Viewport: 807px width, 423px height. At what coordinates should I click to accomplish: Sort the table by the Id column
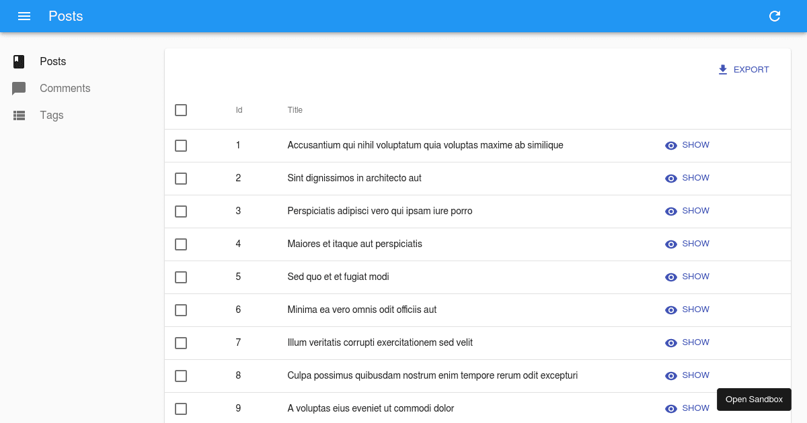(x=239, y=110)
